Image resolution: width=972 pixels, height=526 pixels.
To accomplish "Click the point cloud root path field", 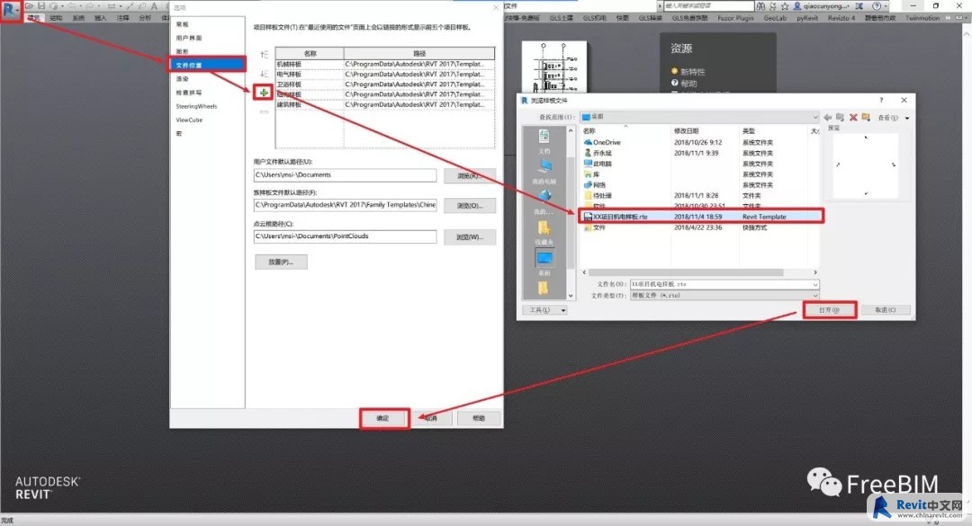I will coord(345,236).
